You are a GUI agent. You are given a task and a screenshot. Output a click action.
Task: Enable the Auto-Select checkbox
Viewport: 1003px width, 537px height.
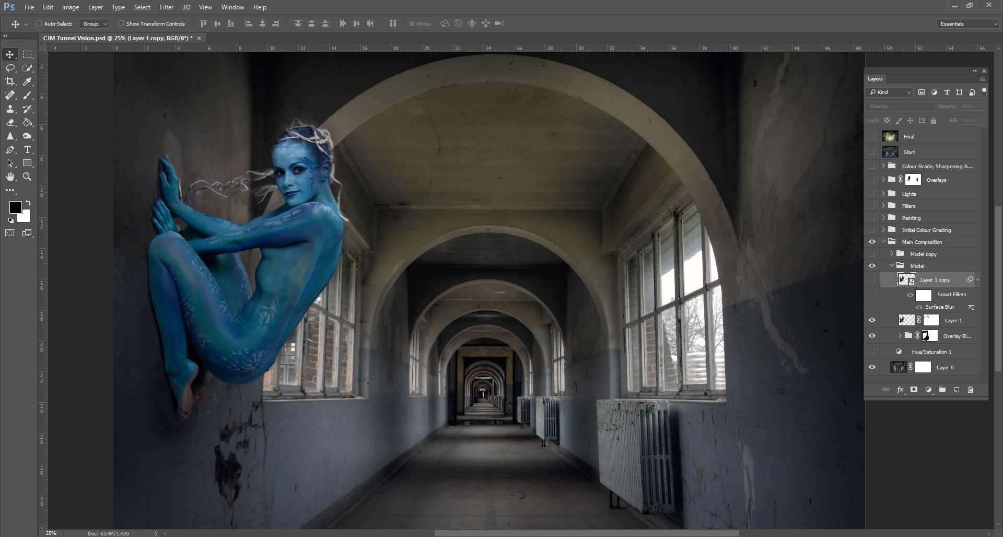[39, 24]
